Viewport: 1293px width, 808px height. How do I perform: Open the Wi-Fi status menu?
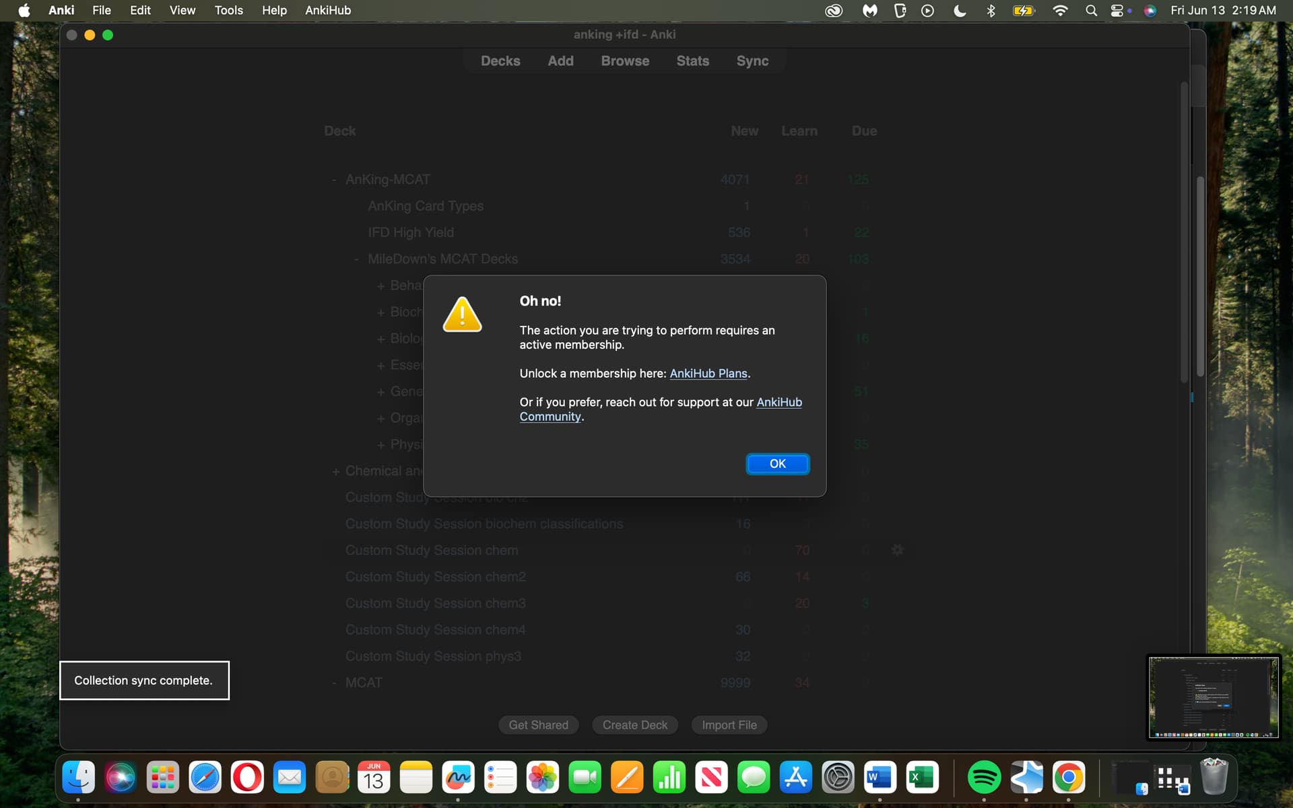tap(1060, 10)
